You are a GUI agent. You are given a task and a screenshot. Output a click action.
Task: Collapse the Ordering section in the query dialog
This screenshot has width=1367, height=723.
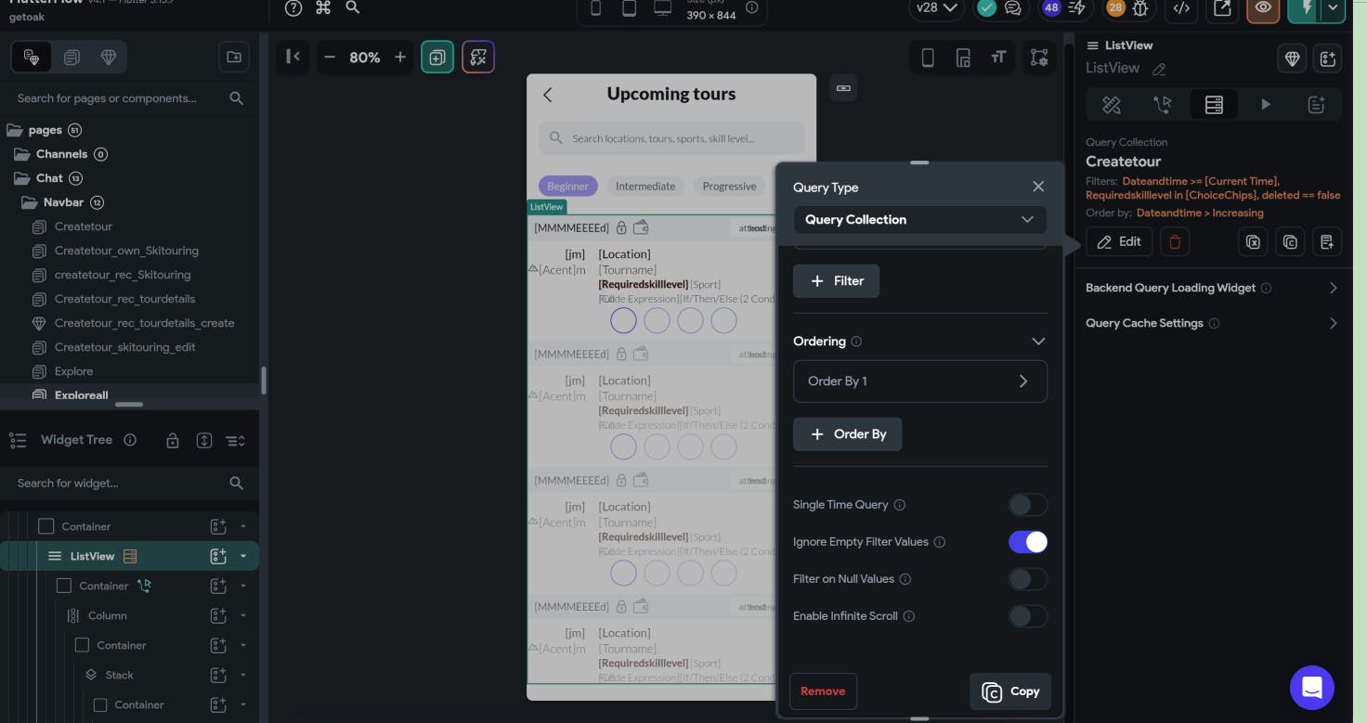(1038, 341)
